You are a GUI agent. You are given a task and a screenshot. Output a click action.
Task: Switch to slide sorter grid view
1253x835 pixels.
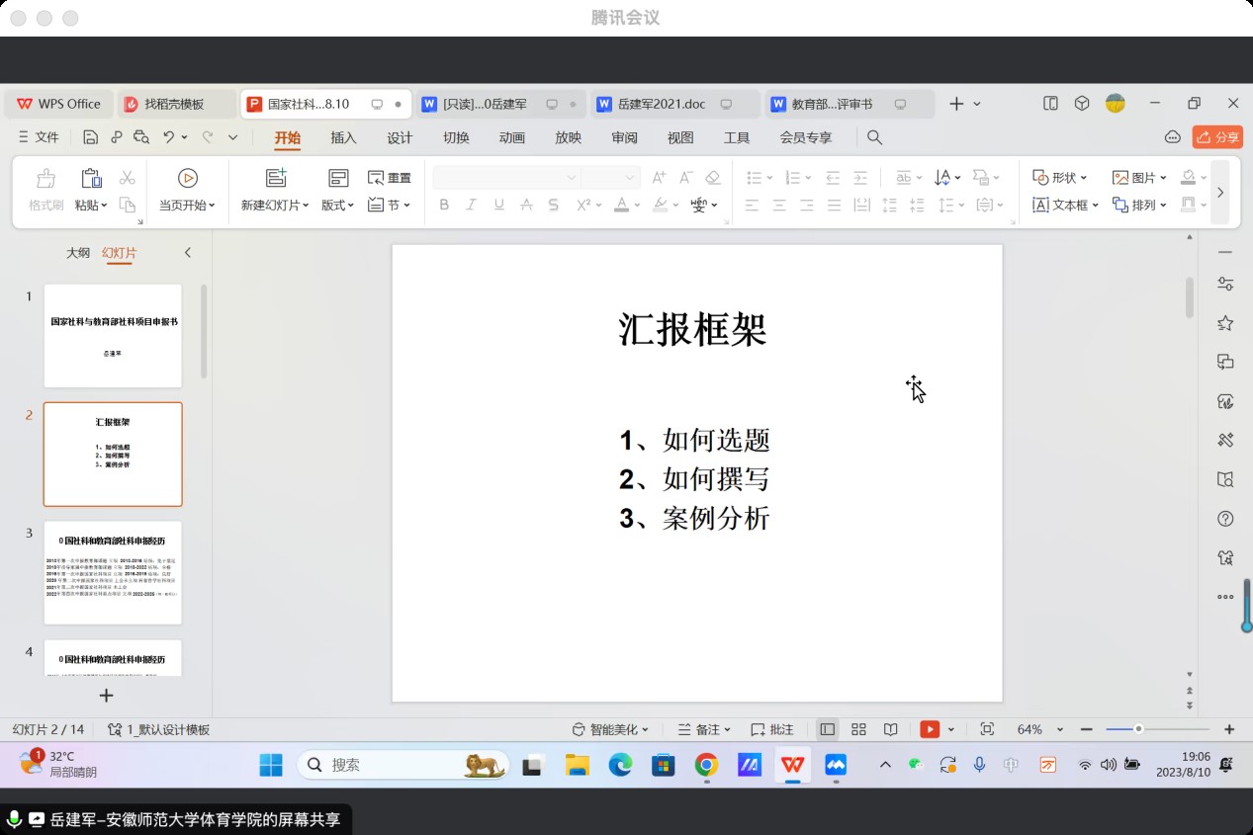tap(858, 729)
